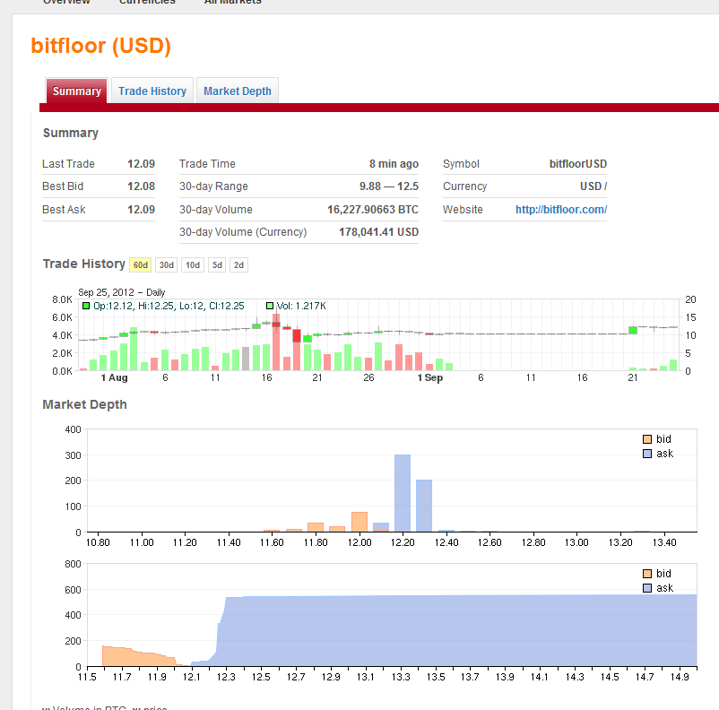Click the Last Trade value 12.09
The image size is (719, 710).
[x=142, y=164]
